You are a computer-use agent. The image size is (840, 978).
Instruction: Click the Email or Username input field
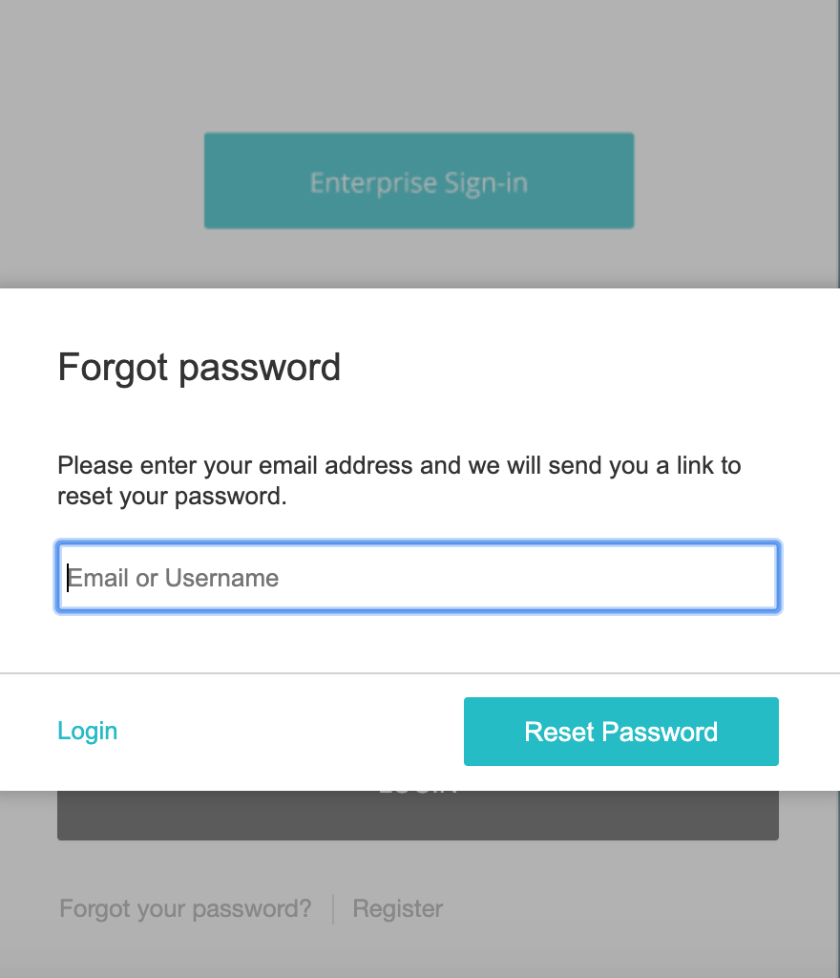pos(417,577)
